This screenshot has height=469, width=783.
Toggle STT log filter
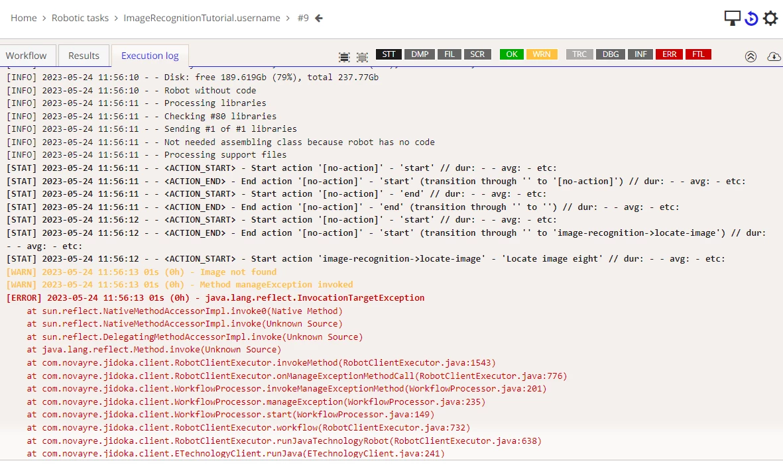pyautogui.click(x=389, y=54)
